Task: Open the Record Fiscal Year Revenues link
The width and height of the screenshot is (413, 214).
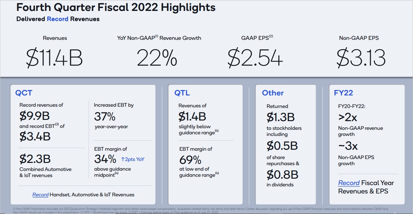Action: (x=349, y=183)
